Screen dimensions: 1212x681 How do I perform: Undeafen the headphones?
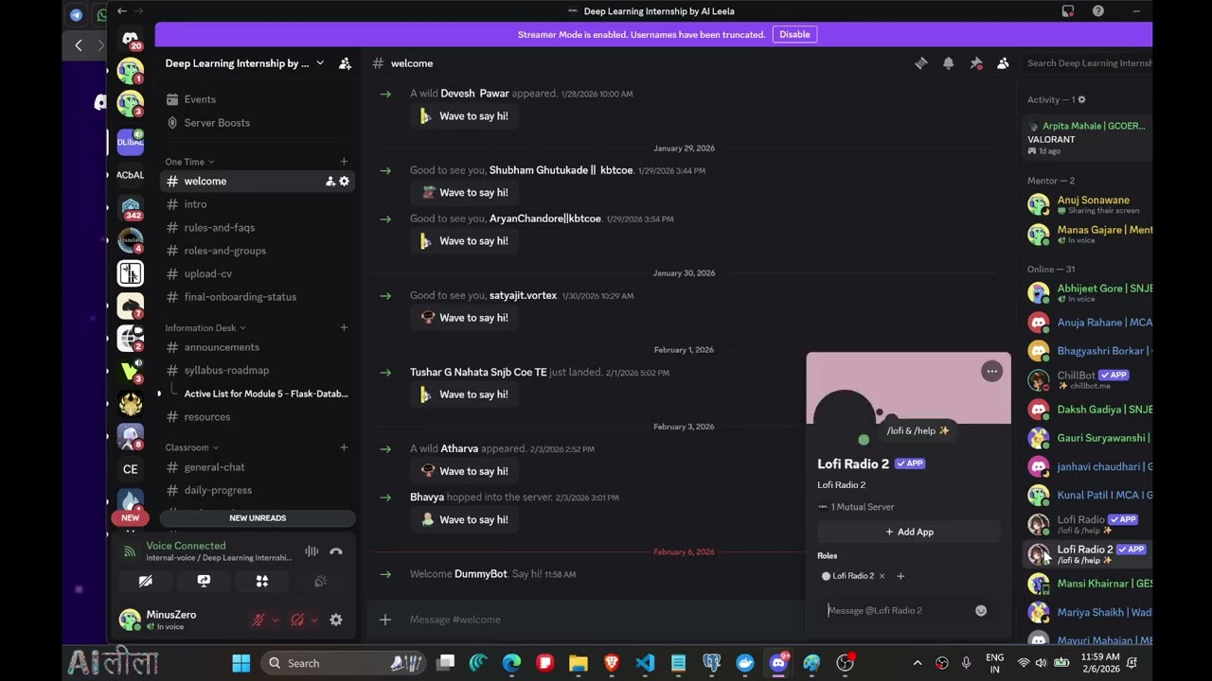pyautogui.click(x=297, y=620)
